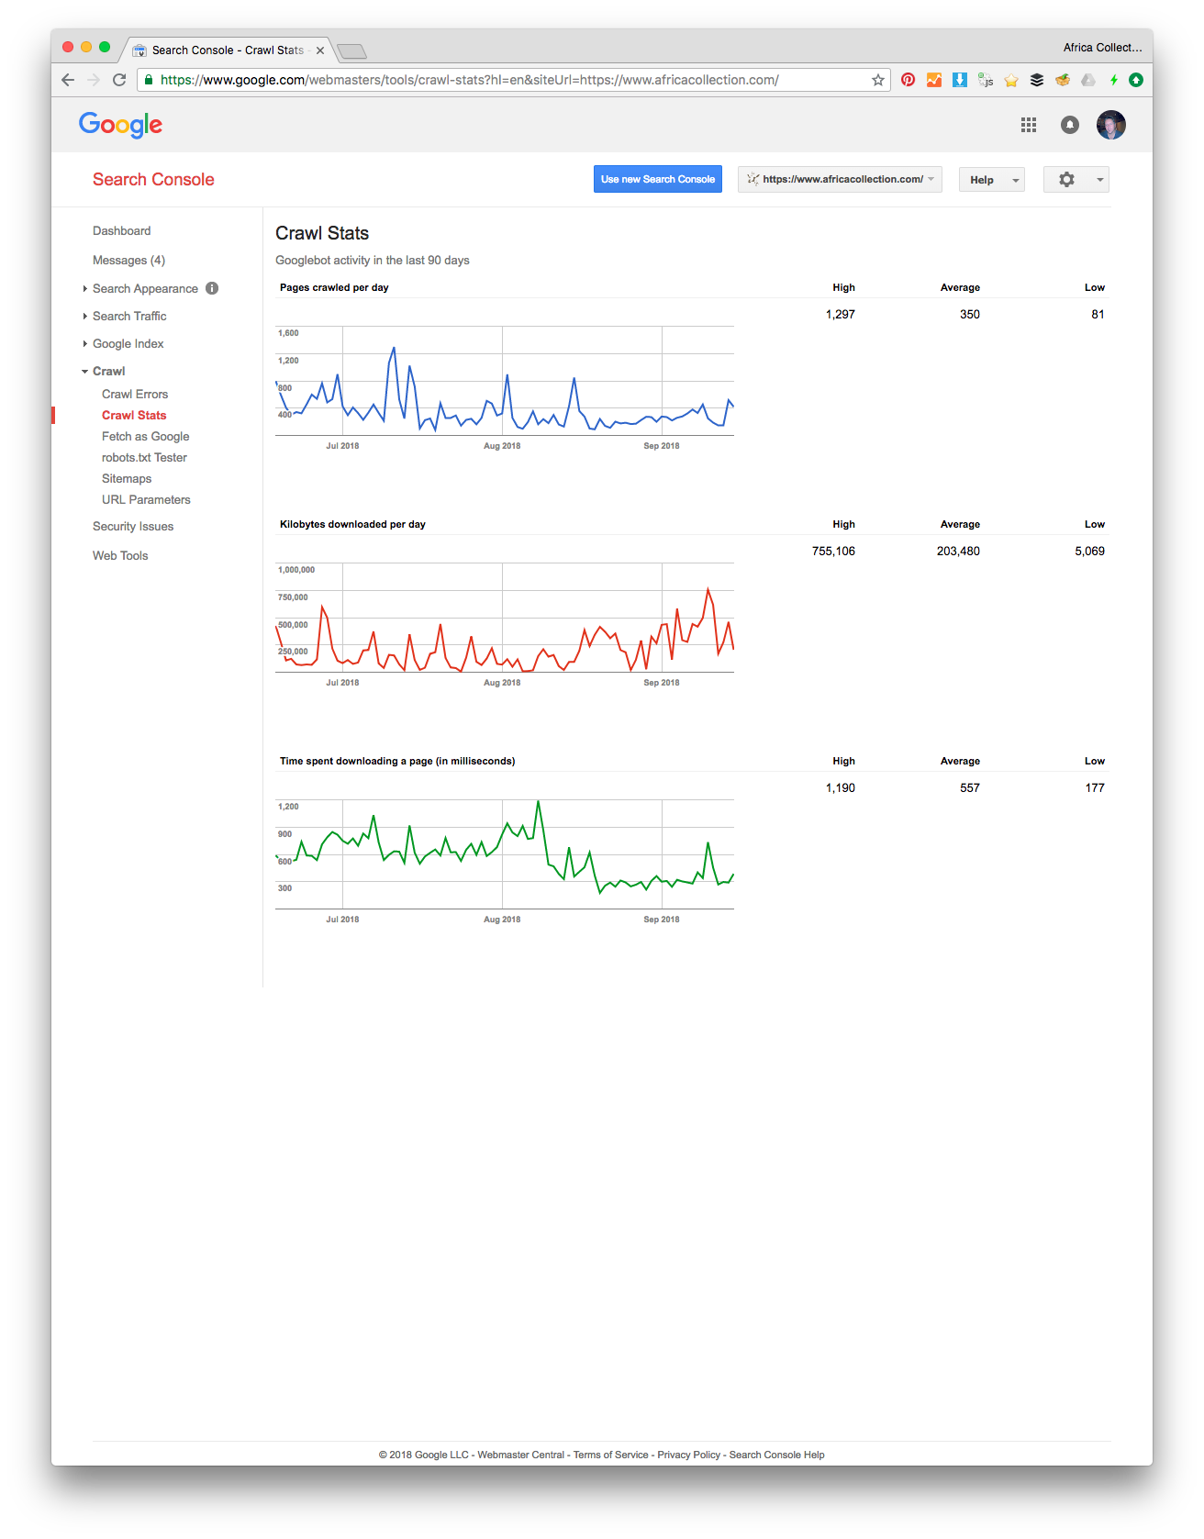This screenshot has height=1539, width=1204.
Task: Open Webmaster Central footer link
Action: coord(521,1455)
